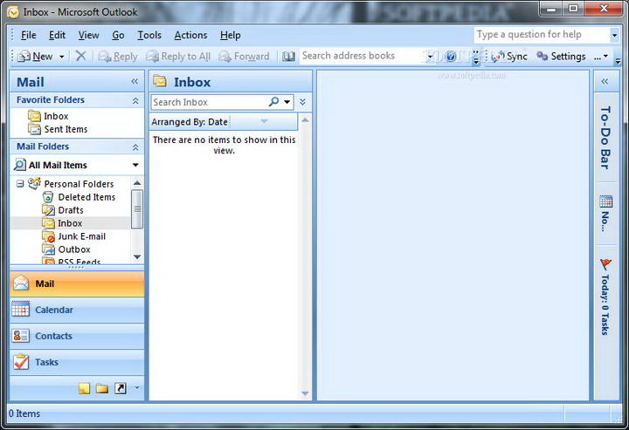This screenshot has width=629, height=430.
Task: Click the Type a question for help box
Action: 542,35
